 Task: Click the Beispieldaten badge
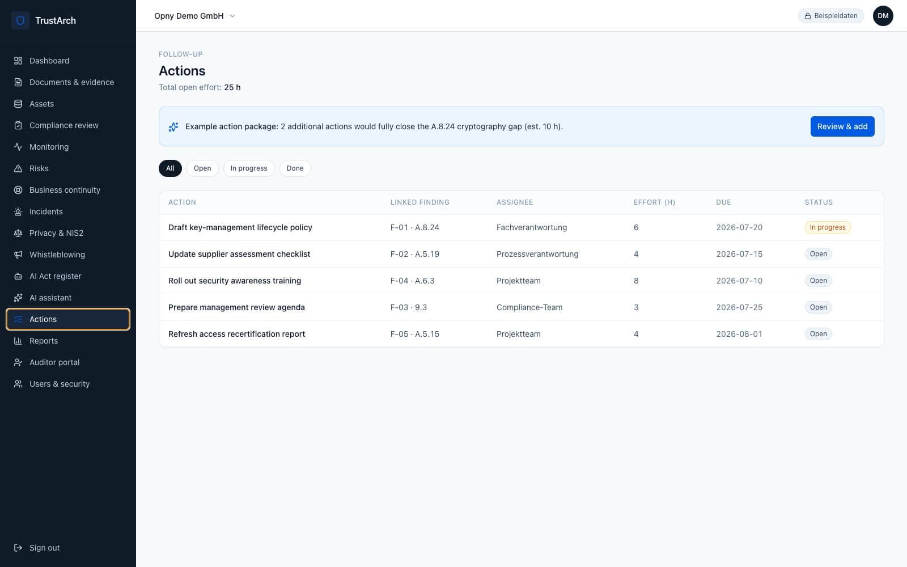831,16
